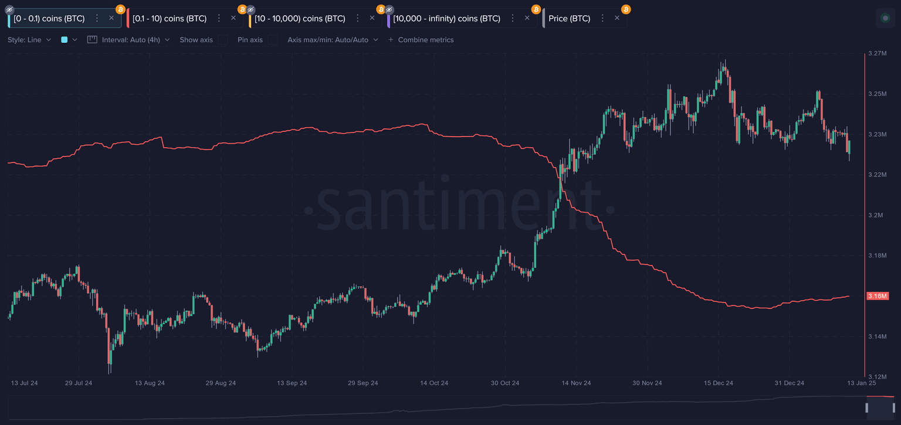The height and width of the screenshot is (425, 901).
Task: Click the 3.16M current value label on axis
Action: point(877,296)
